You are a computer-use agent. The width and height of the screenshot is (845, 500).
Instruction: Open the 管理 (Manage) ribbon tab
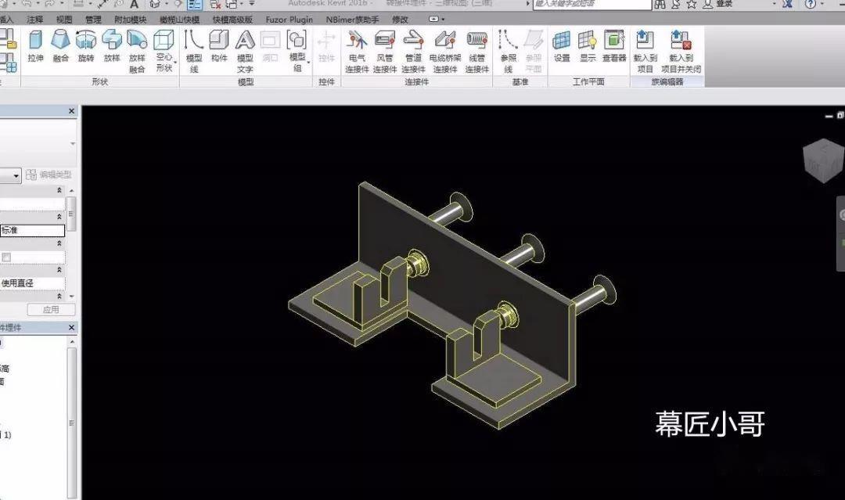93,20
